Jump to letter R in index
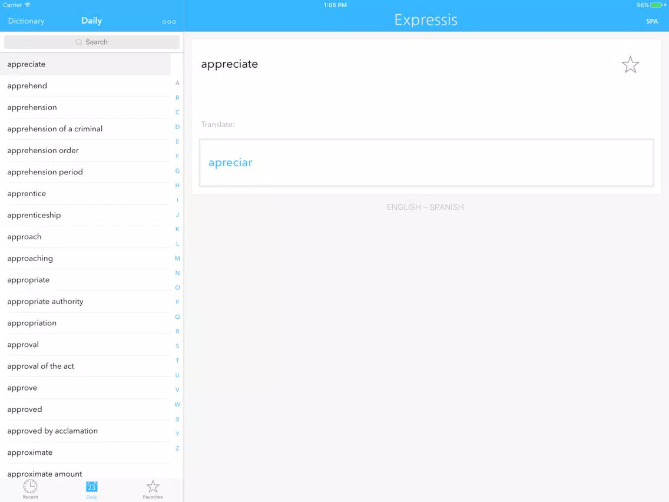 [177, 331]
